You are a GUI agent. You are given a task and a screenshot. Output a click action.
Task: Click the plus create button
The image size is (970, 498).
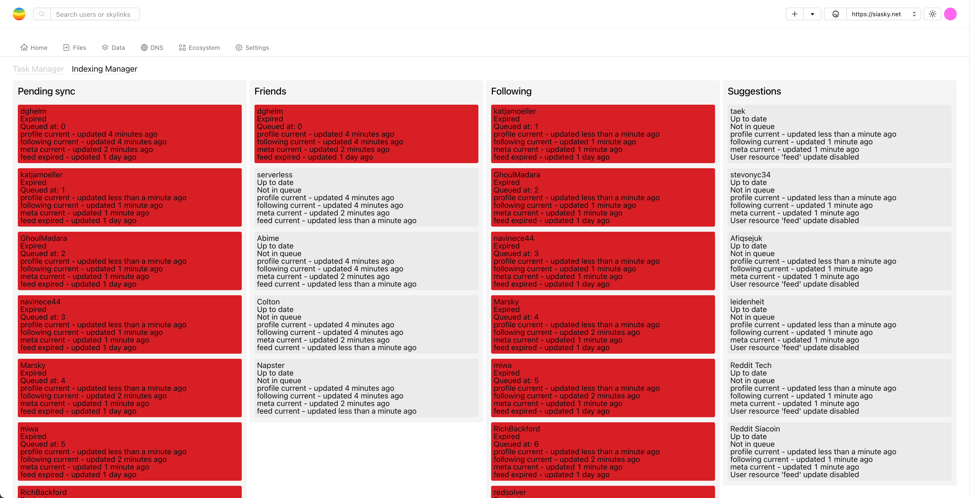click(794, 14)
